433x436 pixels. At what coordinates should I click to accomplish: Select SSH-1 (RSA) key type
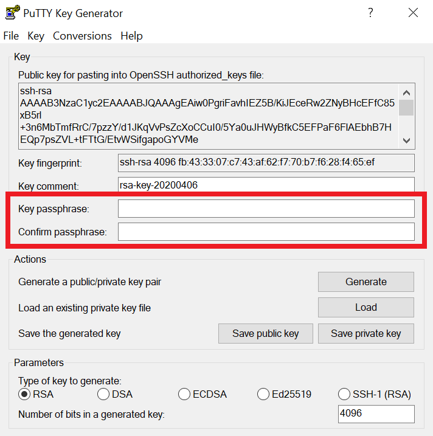click(x=344, y=394)
